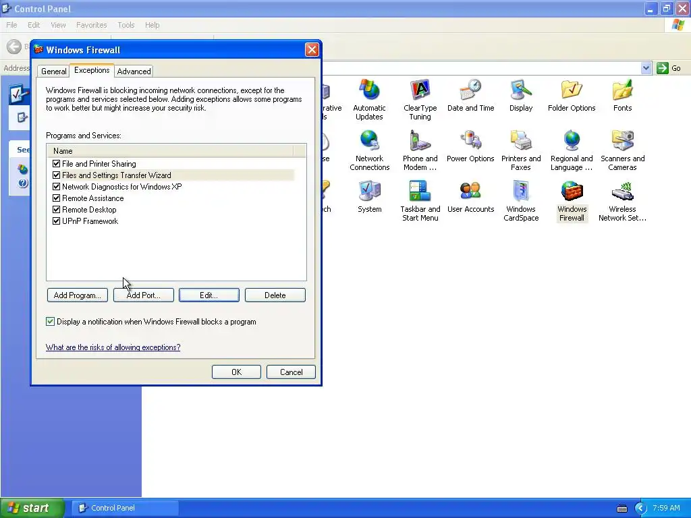
Task: Open Windows CardSpace icon
Action: (521, 201)
